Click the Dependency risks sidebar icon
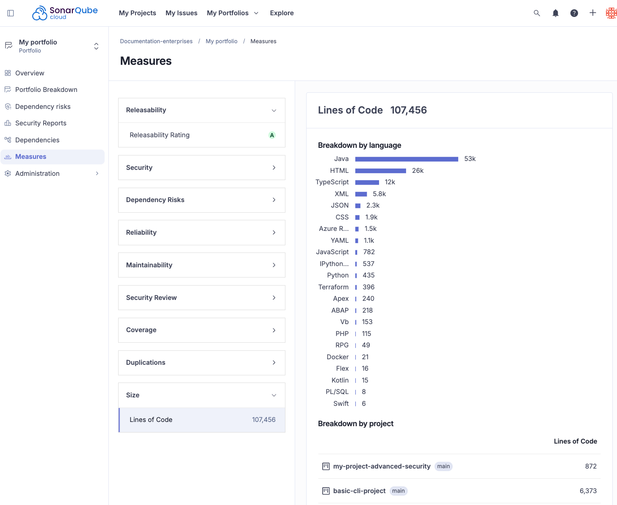This screenshot has height=505, width=617. pyautogui.click(x=8, y=106)
